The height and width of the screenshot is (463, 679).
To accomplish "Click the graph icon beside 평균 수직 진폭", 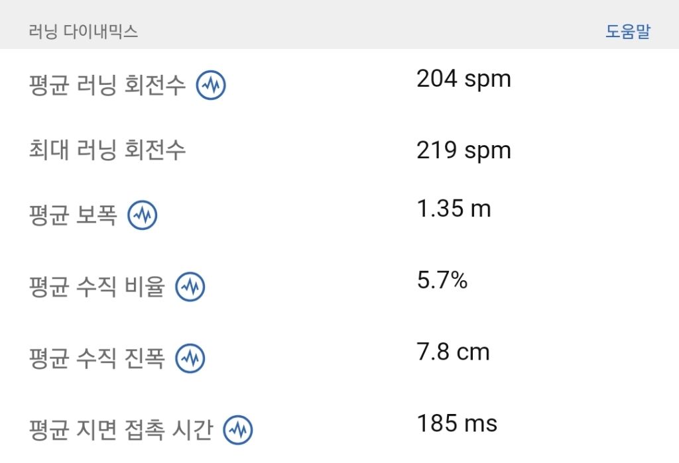I will click(190, 358).
